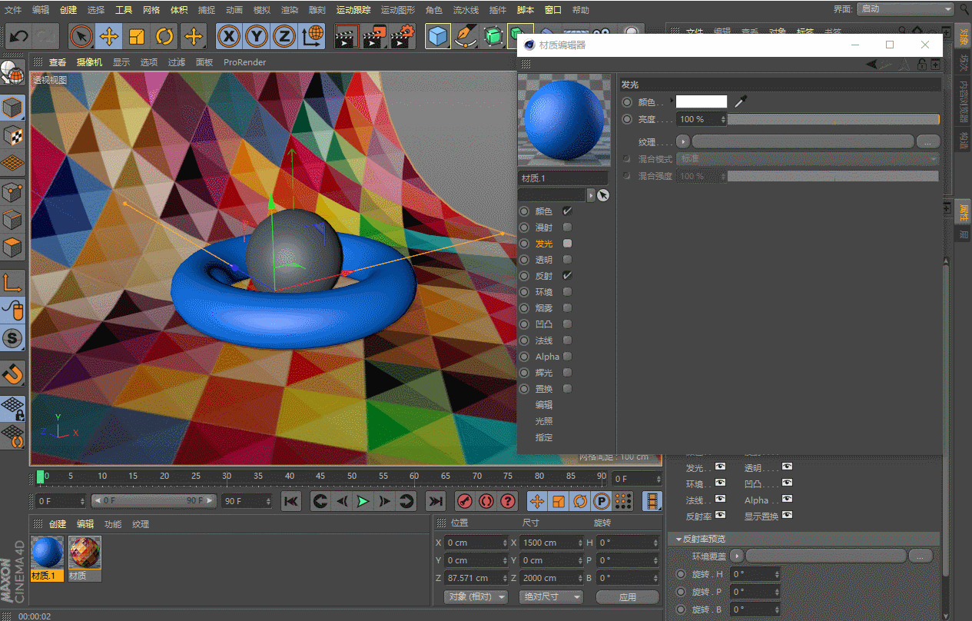
Task: Click the white 颜色 color swatch
Action: [701, 101]
